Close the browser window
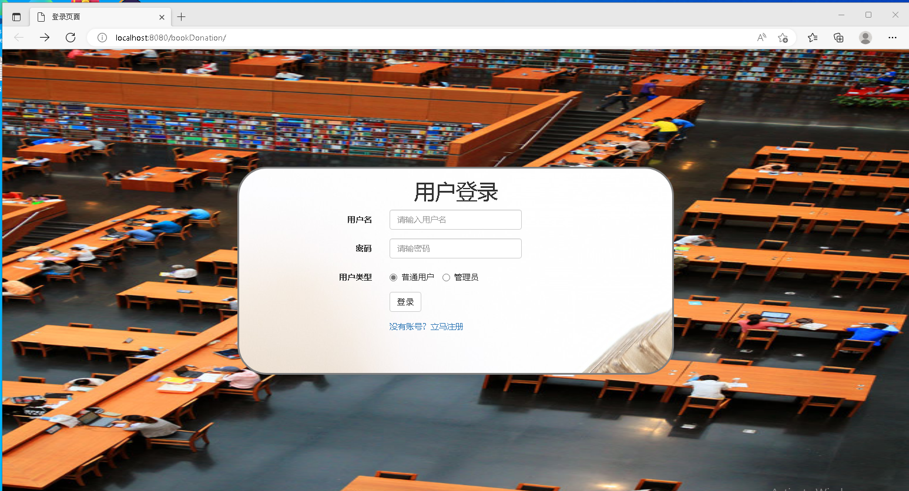909x491 pixels. tap(895, 15)
